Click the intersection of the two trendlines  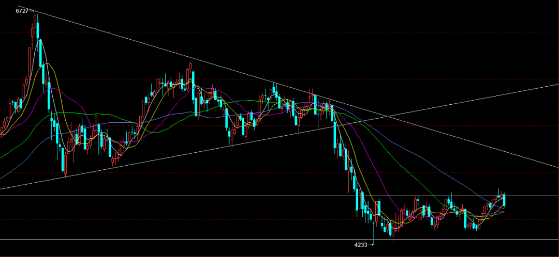pyautogui.click(x=387, y=116)
